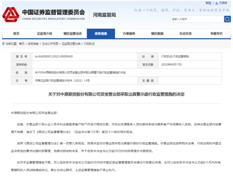The width and height of the screenshot is (233, 176).
Task: Open the 辖区数据 navigation item
Action: 157,34
